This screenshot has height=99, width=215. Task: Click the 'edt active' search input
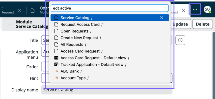(110, 8)
